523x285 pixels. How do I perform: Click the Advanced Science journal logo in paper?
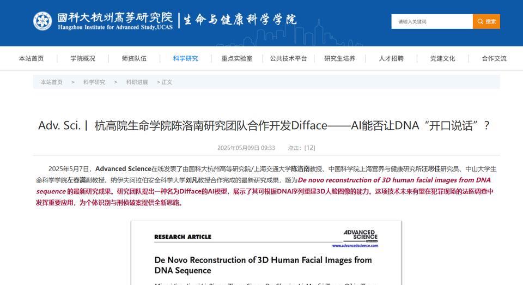coord(361,235)
